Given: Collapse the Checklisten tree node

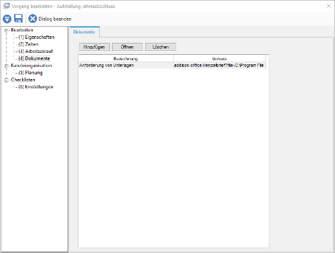Looking at the screenshot, I should pyautogui.click(x=7, y=80).
